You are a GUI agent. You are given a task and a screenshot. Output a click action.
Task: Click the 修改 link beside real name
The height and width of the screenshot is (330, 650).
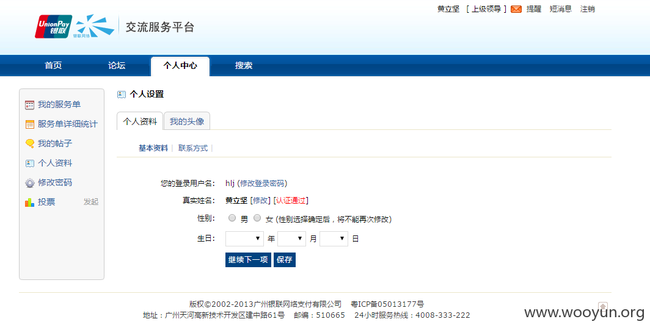click(x=260, y=201)
